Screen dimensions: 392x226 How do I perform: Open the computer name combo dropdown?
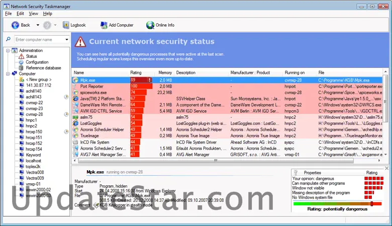[x=67, y=40]
